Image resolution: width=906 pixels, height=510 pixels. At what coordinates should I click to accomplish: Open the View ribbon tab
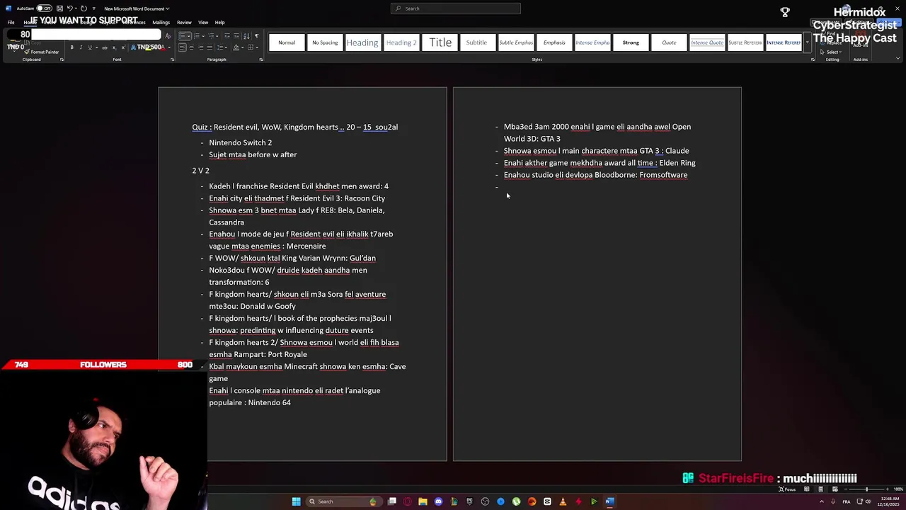pyautogui.click(x=203, y=22)
